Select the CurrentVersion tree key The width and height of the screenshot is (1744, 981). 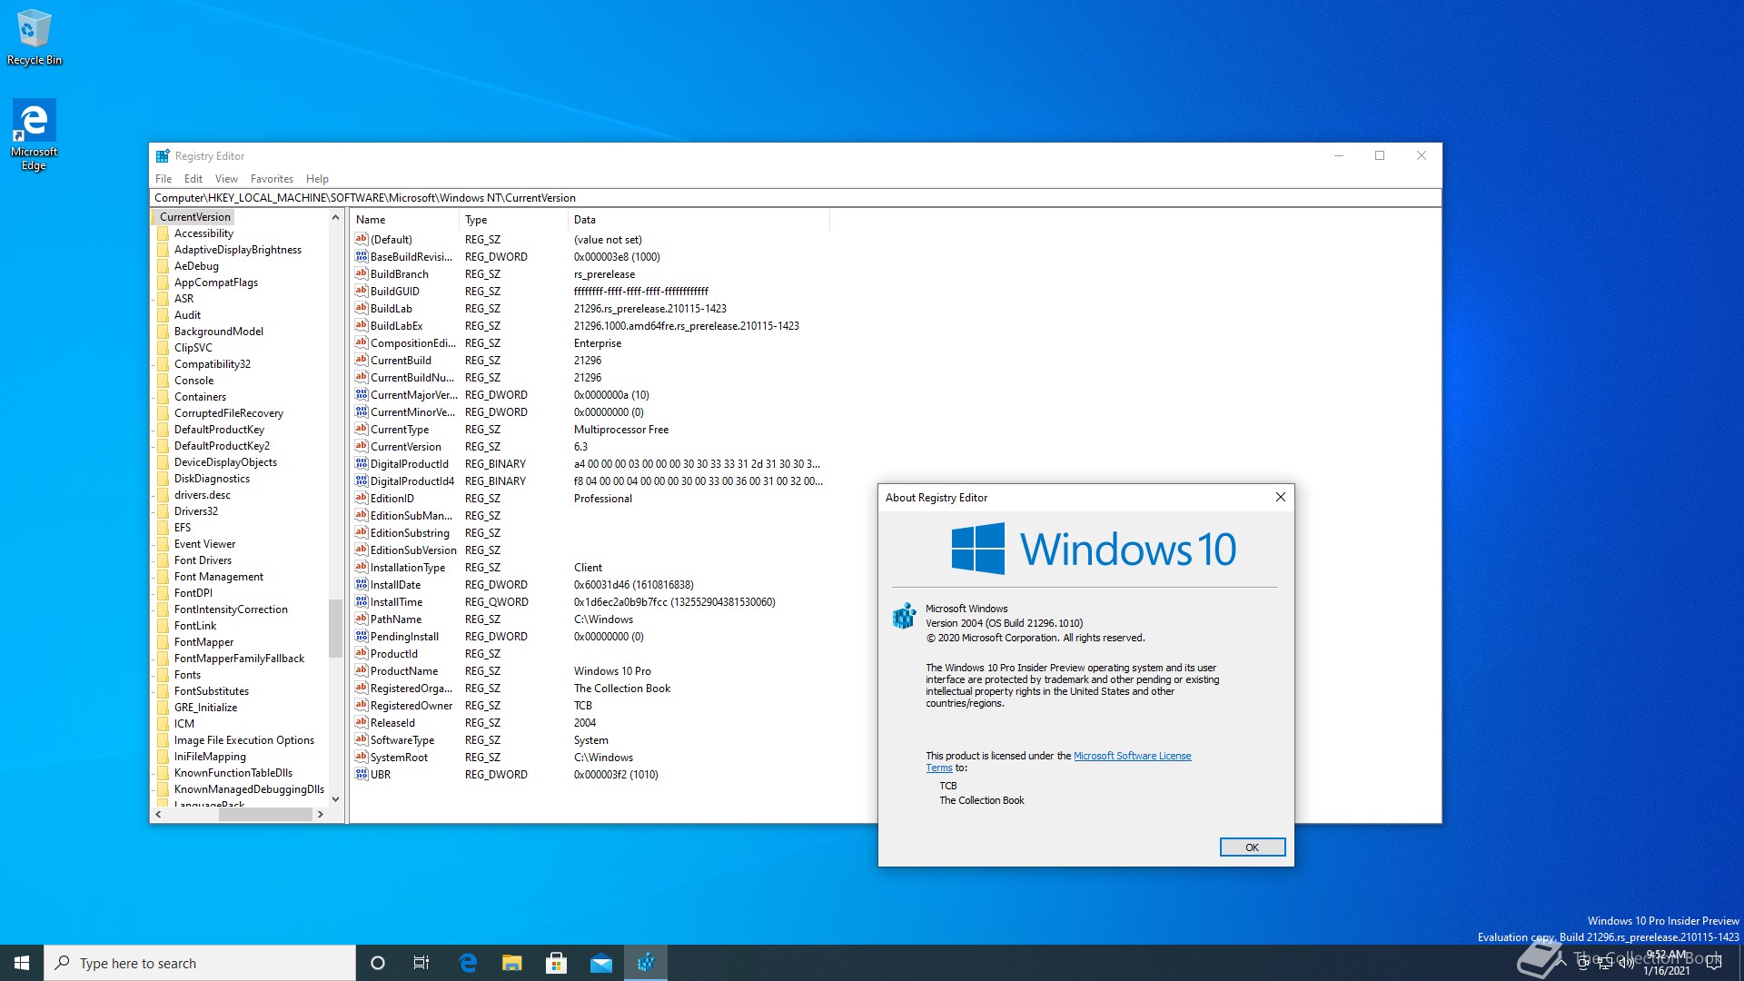(195, 217)
